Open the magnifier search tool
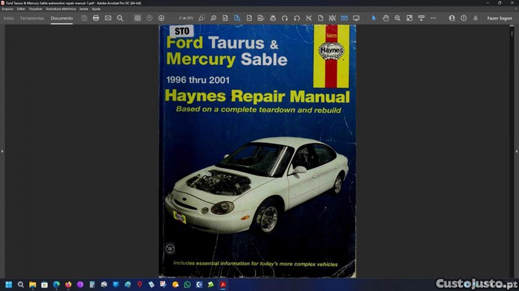The height and width of the screenshot is (291, 519). (120, 18)
